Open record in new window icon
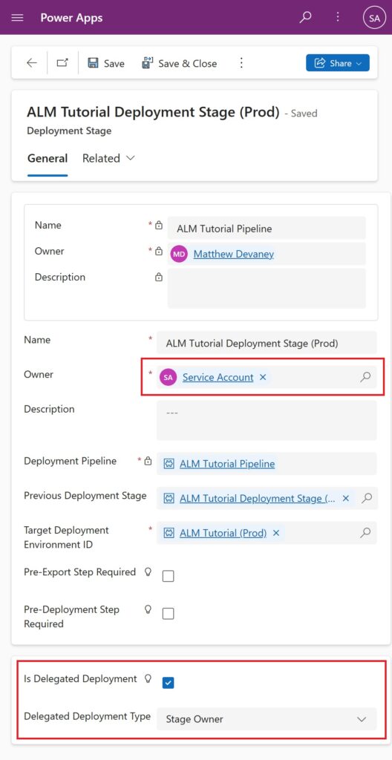392x760 pixels. pos(62,63)
